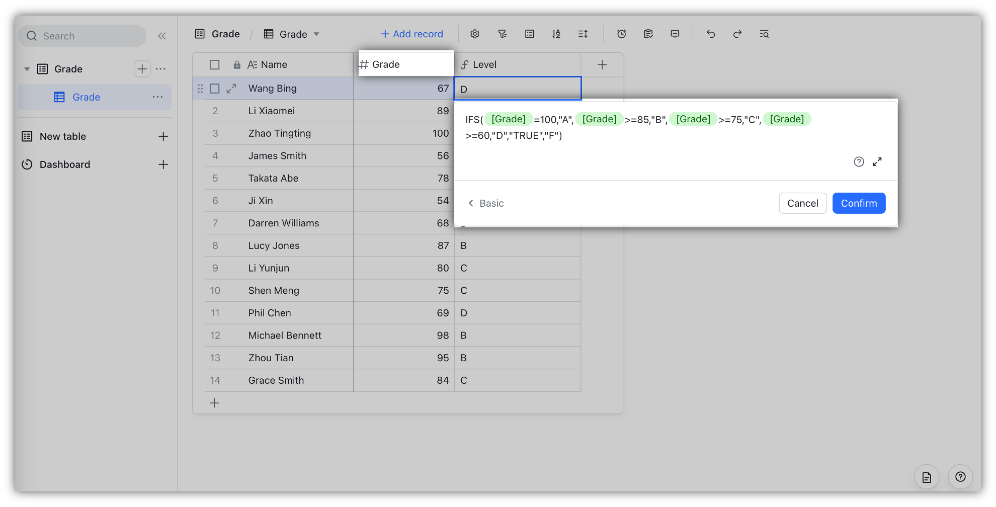Click the settings gear icon in toolbar

coord(474,34)
